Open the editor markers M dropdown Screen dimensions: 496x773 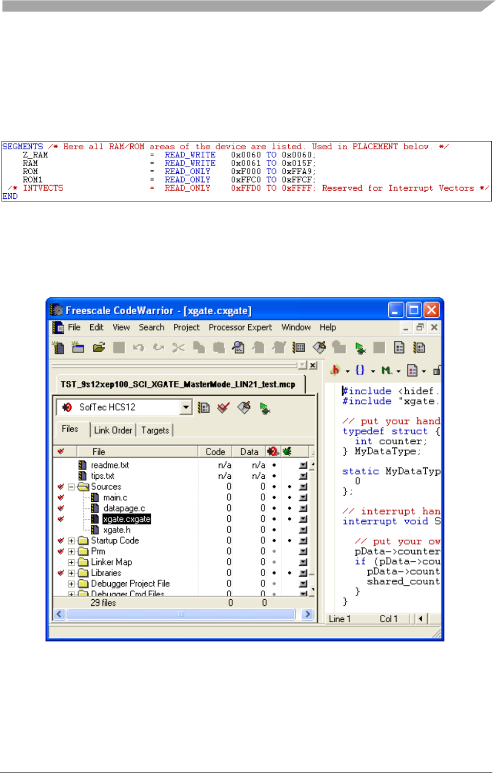390,370
